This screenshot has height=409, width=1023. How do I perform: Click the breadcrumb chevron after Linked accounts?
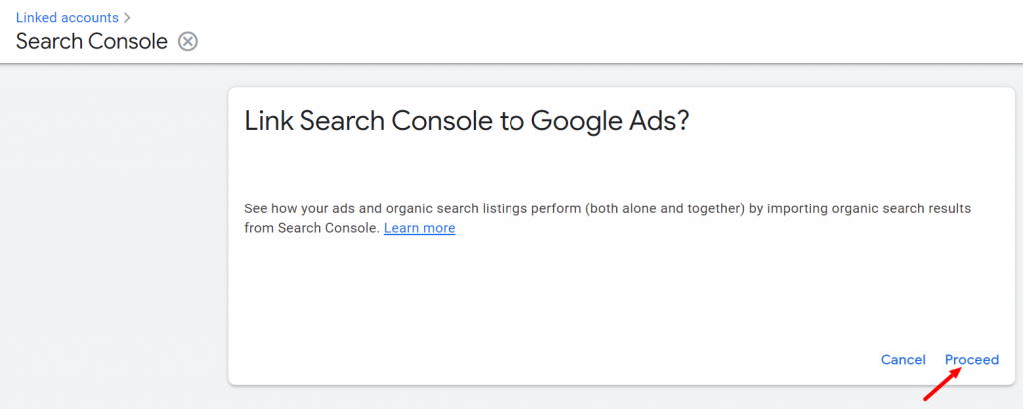coord(127,18)
